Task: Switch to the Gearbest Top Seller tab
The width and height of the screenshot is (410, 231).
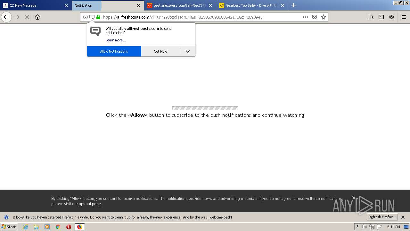Action: (252, 5)
